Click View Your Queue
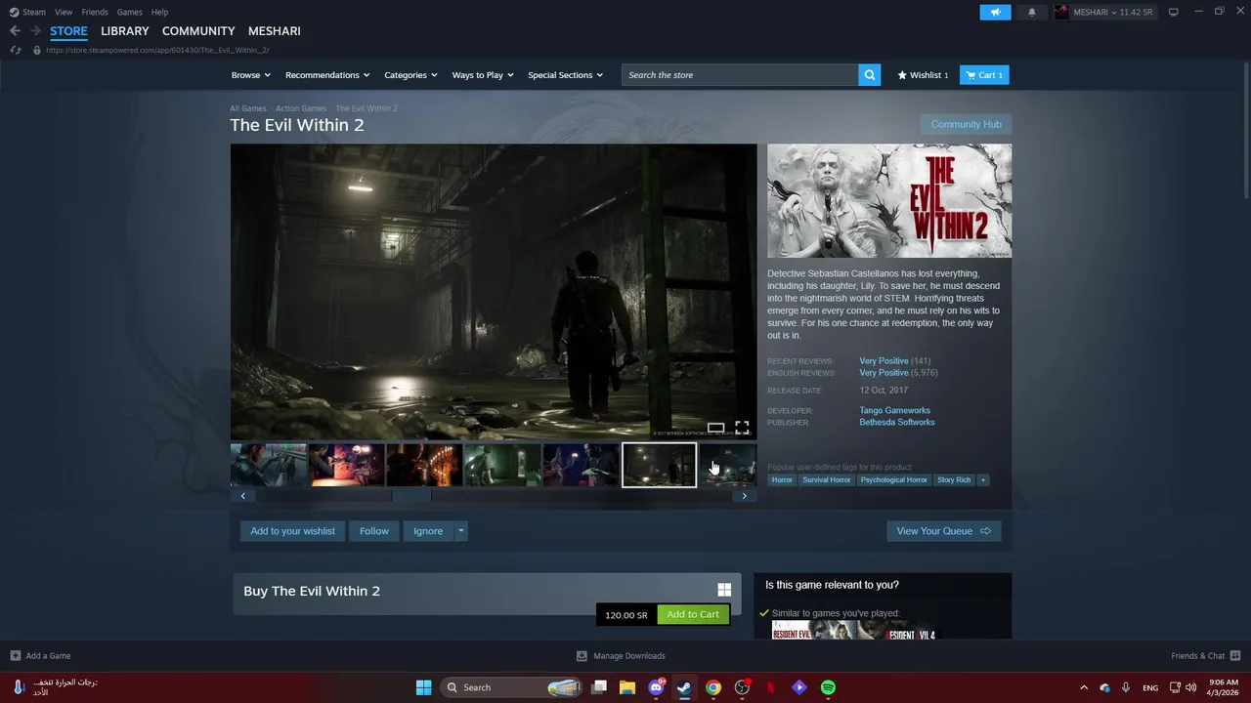The width and height of the screenshot is (1251, 703). (943, 531)
